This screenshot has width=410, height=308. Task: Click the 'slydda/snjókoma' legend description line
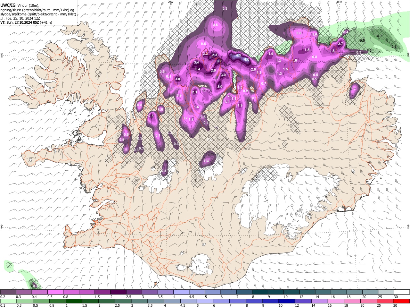pos(38,14)
